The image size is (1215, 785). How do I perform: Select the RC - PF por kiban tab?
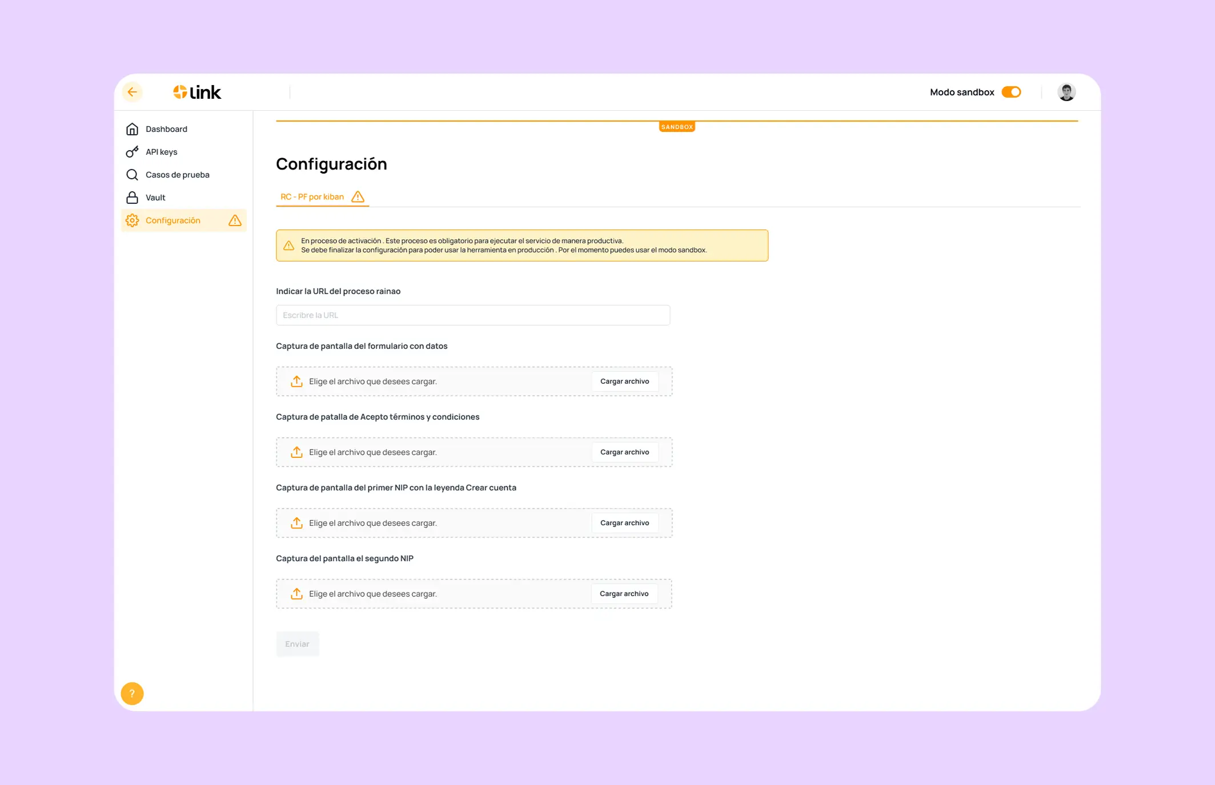(x=322, y=197)
